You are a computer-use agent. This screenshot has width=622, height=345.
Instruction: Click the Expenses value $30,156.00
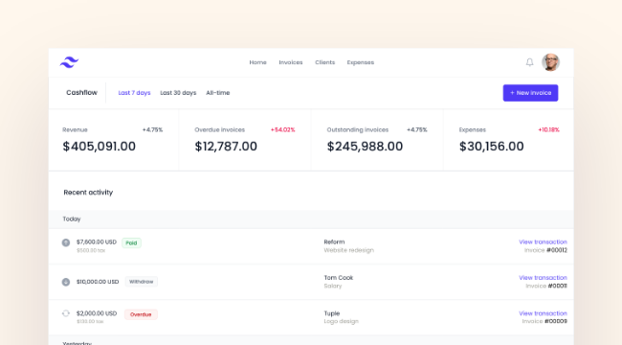492,147
